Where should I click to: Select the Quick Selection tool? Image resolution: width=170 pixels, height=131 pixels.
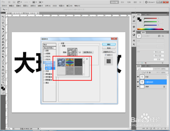click(3, 26)
